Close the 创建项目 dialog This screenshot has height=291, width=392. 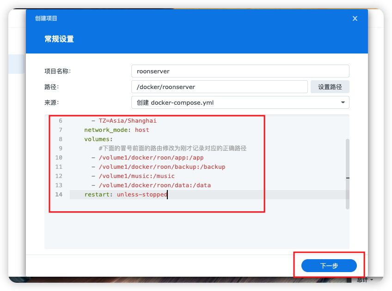point(355,18)
